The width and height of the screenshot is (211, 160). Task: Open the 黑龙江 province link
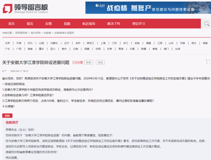click(x=91, y=43)
